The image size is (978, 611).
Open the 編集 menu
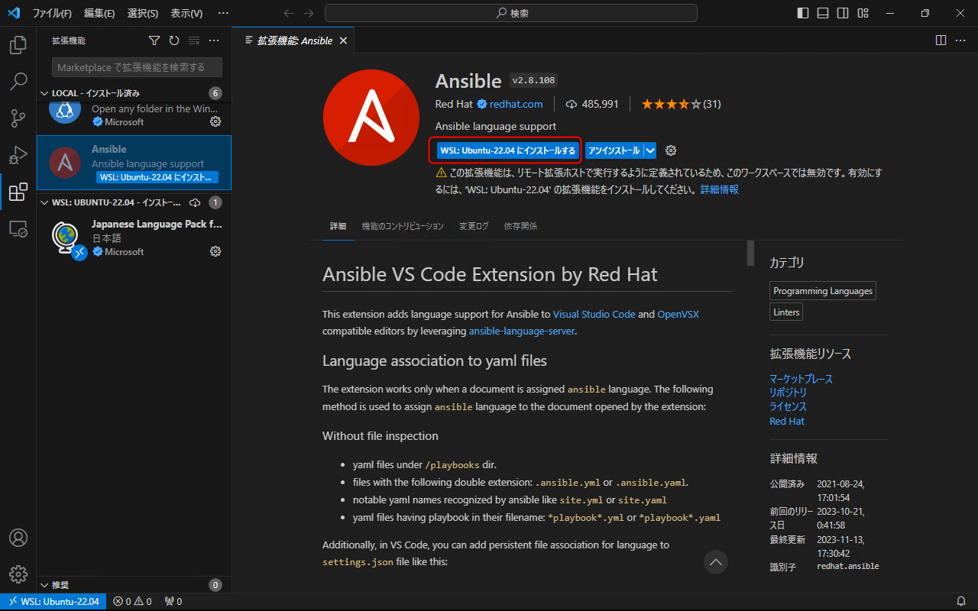99,13
